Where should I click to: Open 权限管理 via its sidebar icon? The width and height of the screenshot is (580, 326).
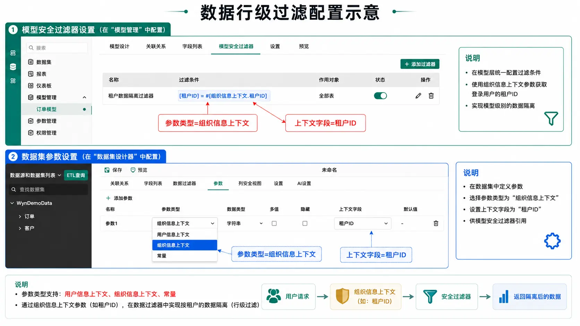31,133
